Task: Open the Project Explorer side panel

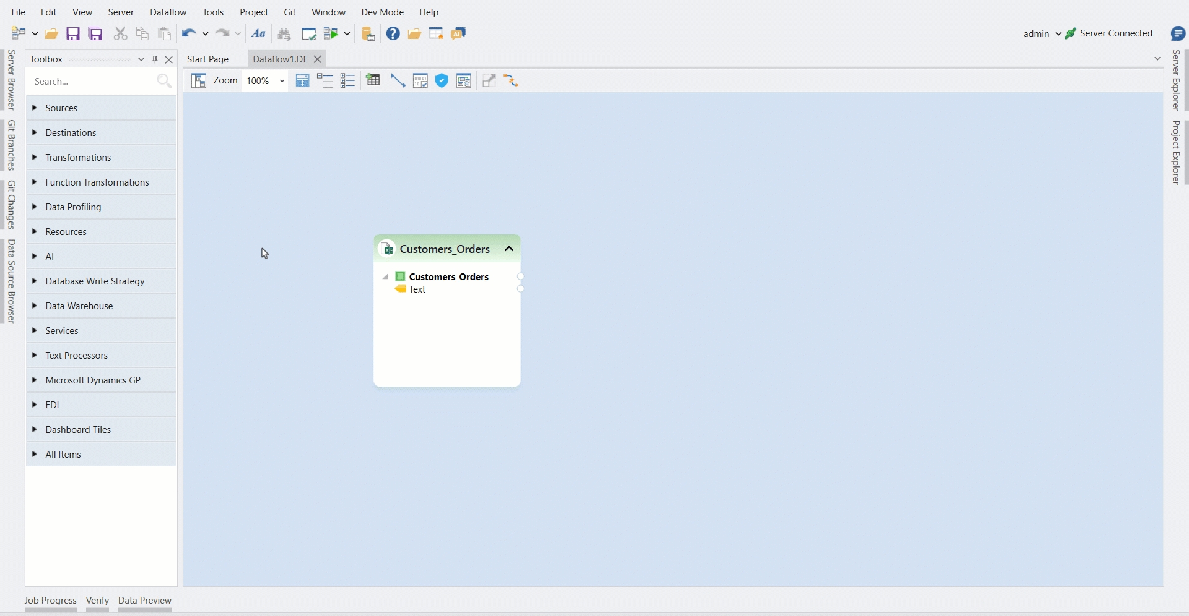Action: (x=1177, y=153)
